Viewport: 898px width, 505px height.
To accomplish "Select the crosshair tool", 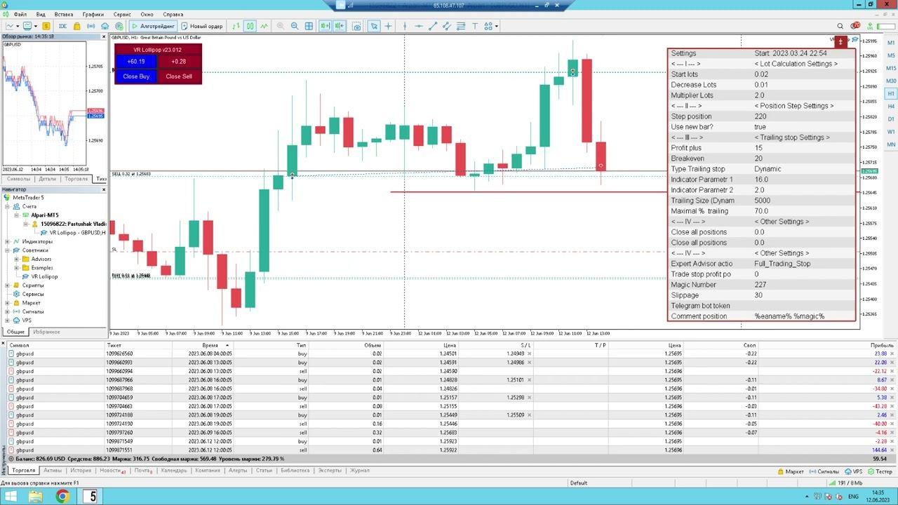I will coord(388,26).
